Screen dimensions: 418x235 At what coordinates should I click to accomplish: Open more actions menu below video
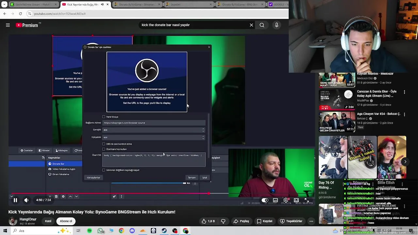pos(311,221)
